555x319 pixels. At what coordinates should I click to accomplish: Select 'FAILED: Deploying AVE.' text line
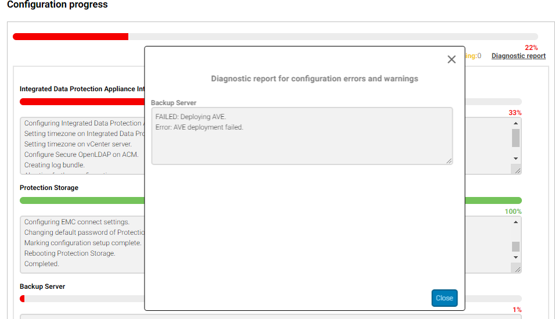[190, 117]
